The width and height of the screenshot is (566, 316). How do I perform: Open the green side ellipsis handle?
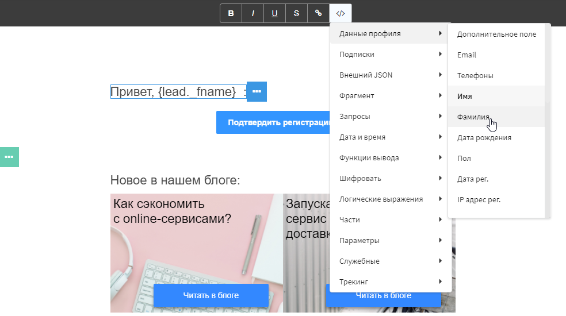click(9, 157)
